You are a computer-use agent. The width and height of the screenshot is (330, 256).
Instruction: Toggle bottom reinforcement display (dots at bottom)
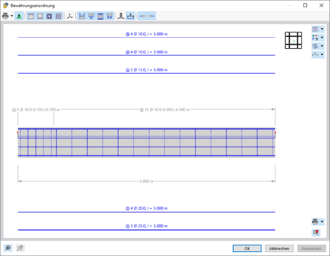(40, 16)
